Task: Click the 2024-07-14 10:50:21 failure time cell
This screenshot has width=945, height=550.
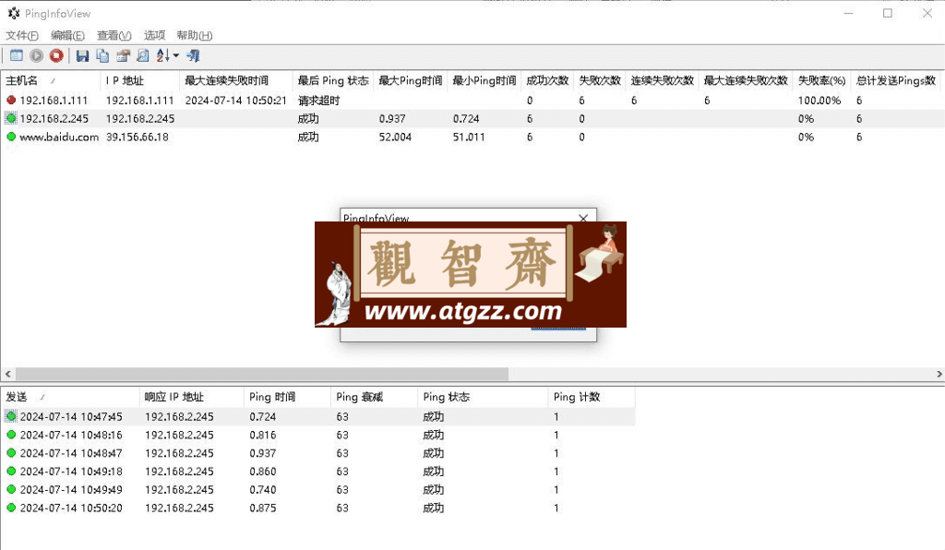Action: point(235,100)
